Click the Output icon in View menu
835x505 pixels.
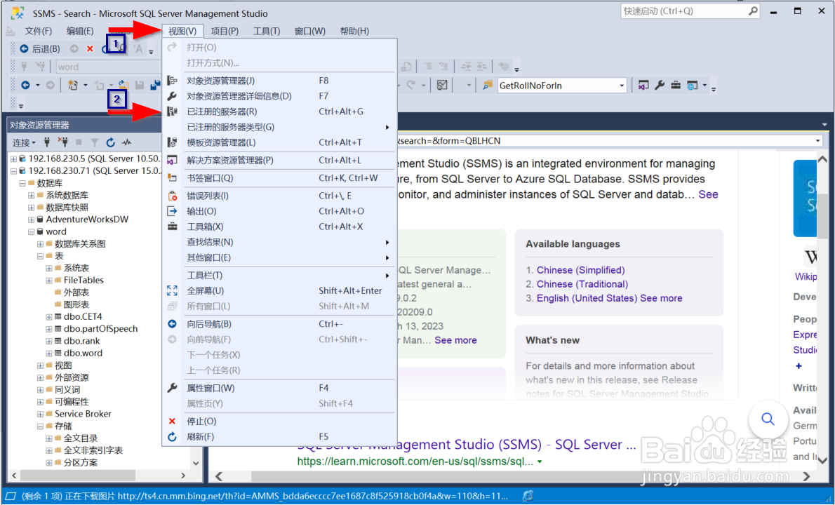click(172, 211)
